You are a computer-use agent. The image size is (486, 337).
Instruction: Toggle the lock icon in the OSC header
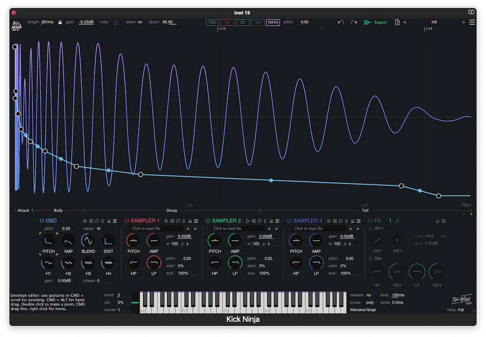point(109,221)
